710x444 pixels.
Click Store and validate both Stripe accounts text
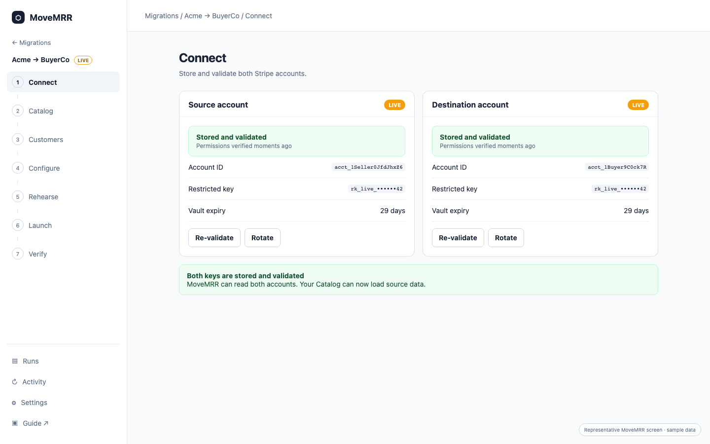click(x=243, y=74)
